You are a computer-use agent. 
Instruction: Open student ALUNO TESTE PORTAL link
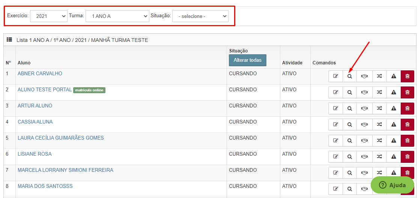click(x=45, y=89)
